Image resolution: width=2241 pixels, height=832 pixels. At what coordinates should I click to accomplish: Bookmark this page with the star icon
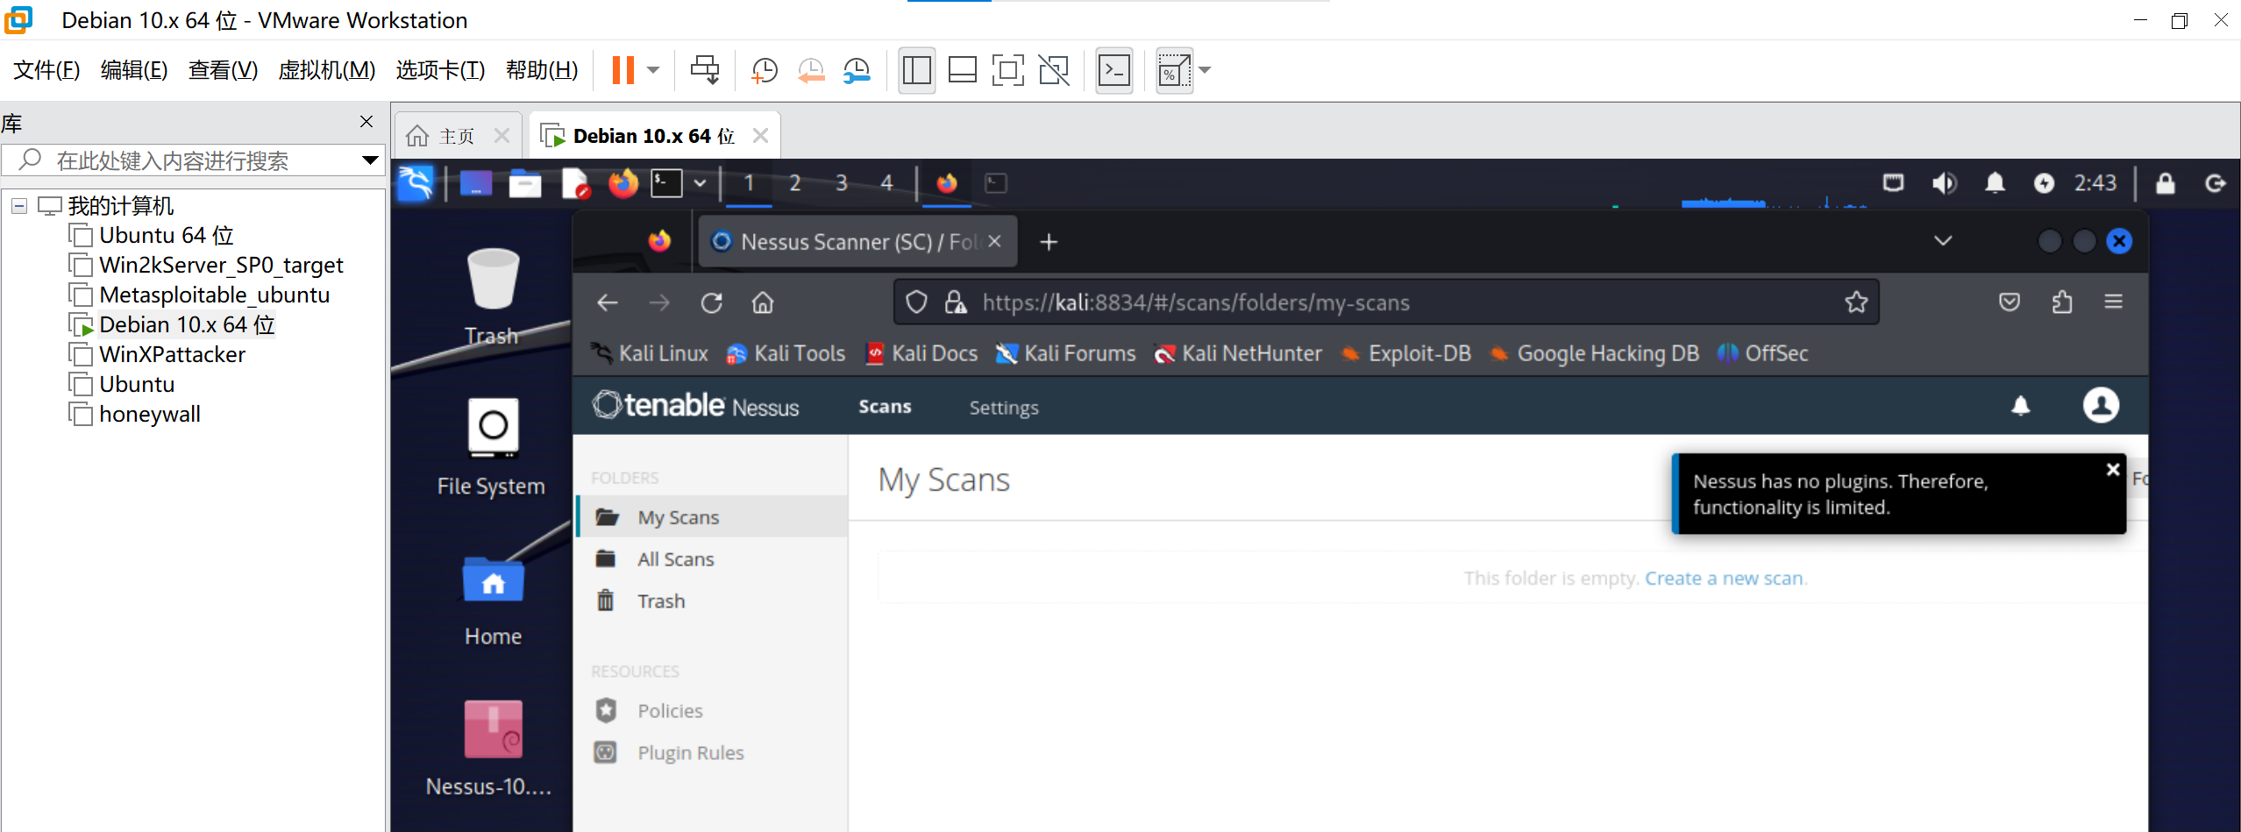[1856, 303]
